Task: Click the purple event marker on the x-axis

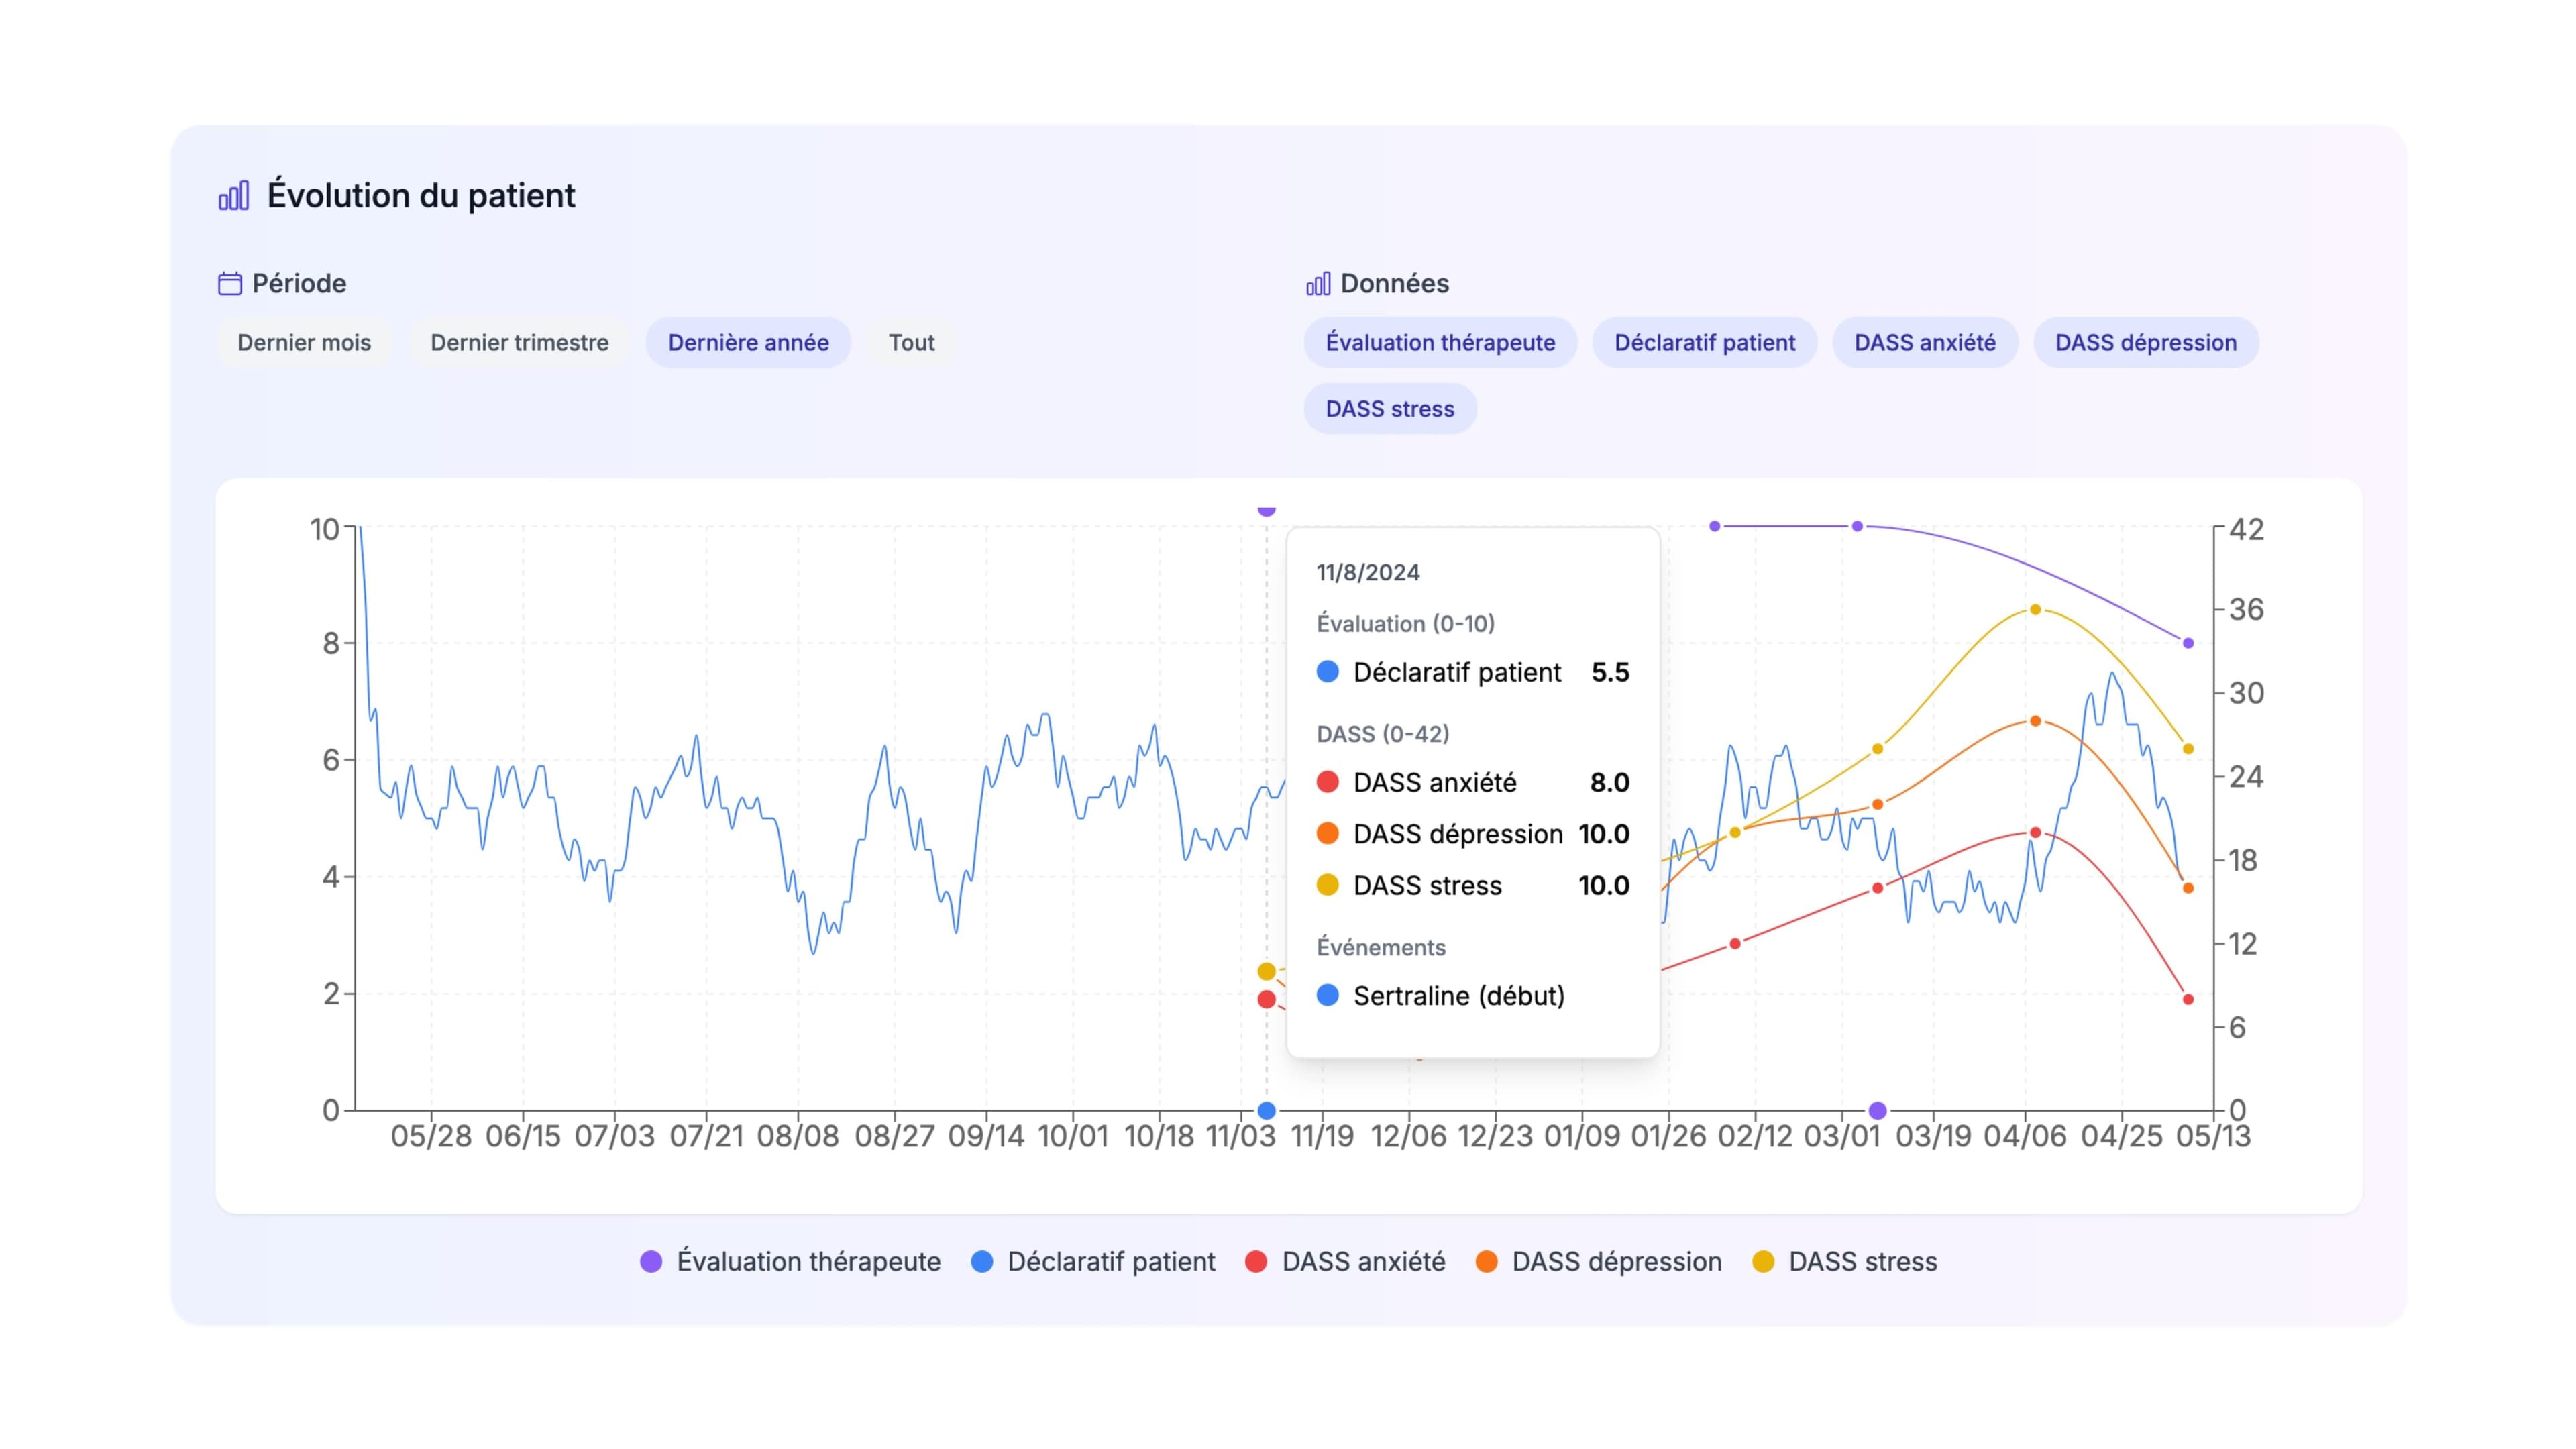Action: tap(1877, 1110)
